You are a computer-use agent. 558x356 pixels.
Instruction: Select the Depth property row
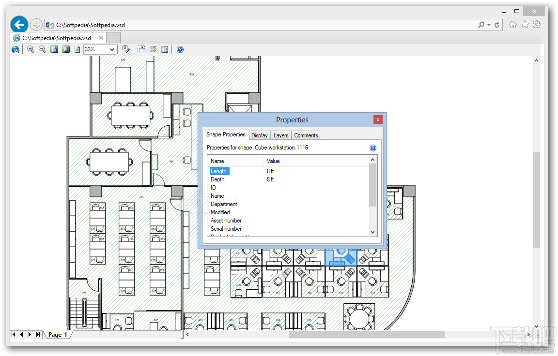tap(217, 179)
